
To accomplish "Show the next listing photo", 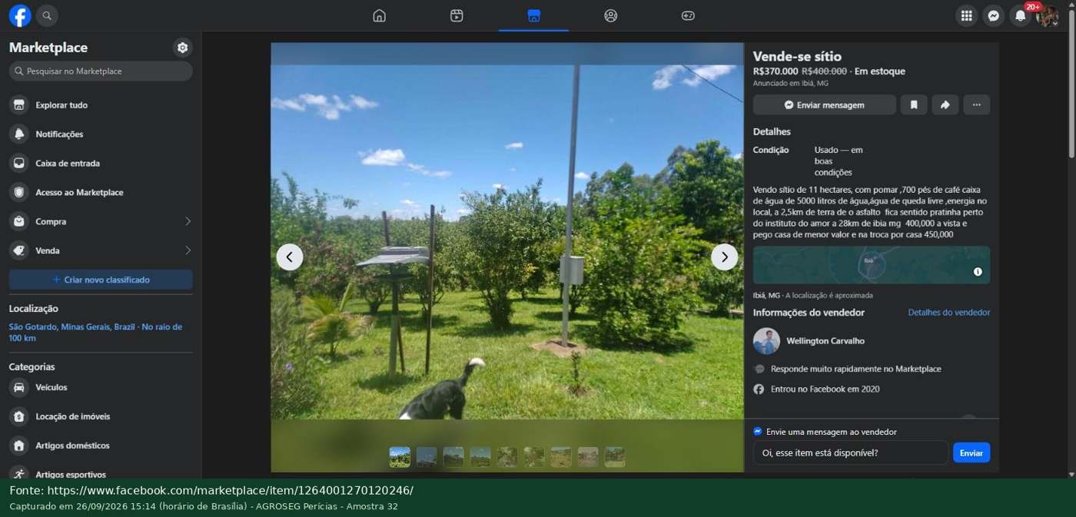I will coord(724,257).
